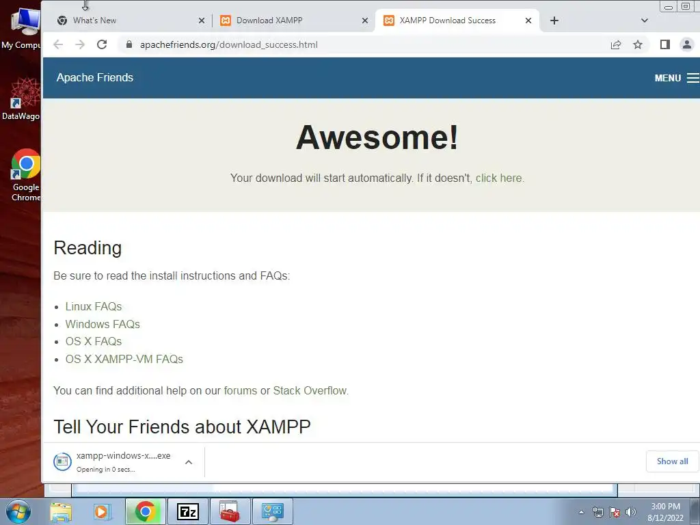Image resolution: width=700 pixels, height=525 pixels.
Task: Open the Windows FAQs link
Action: point(103,324)
